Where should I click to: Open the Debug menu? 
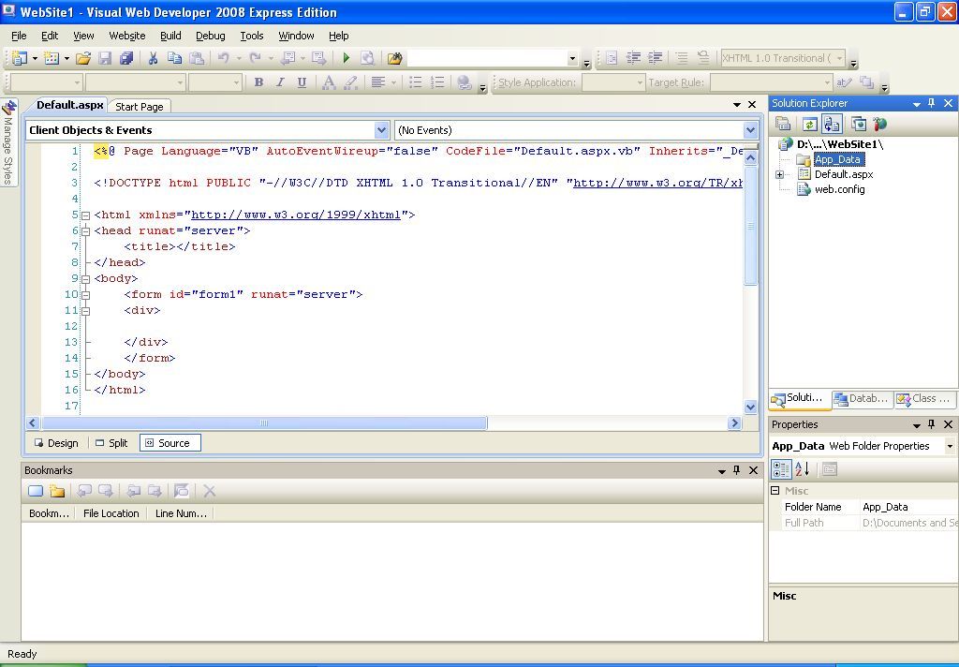coord(211,36)
